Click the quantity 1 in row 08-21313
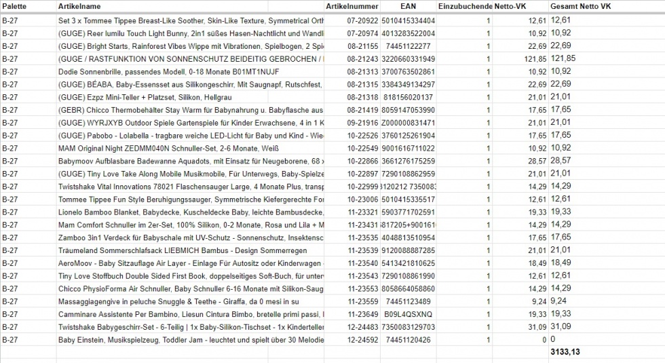The image size is (665, 363). click(488, 72)
